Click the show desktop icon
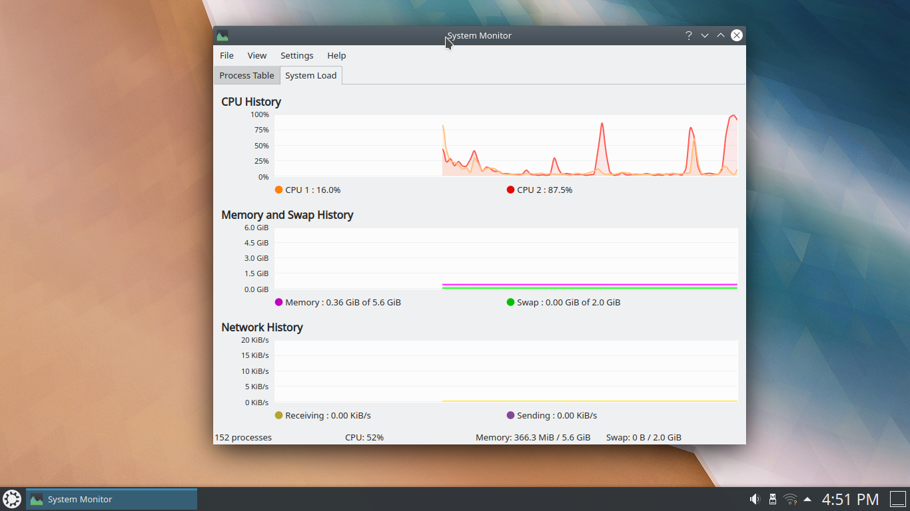 [x=900, y=498]
